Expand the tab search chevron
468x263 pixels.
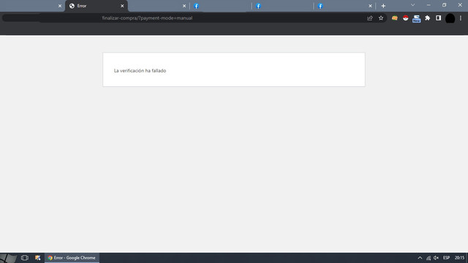tap(412, 5)
